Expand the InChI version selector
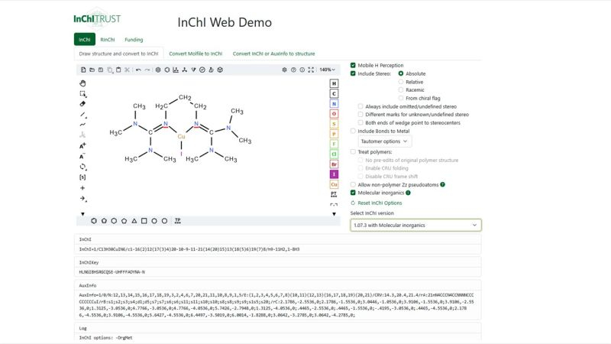The height and width of the screenshot is (344, 611). point(415,226)
